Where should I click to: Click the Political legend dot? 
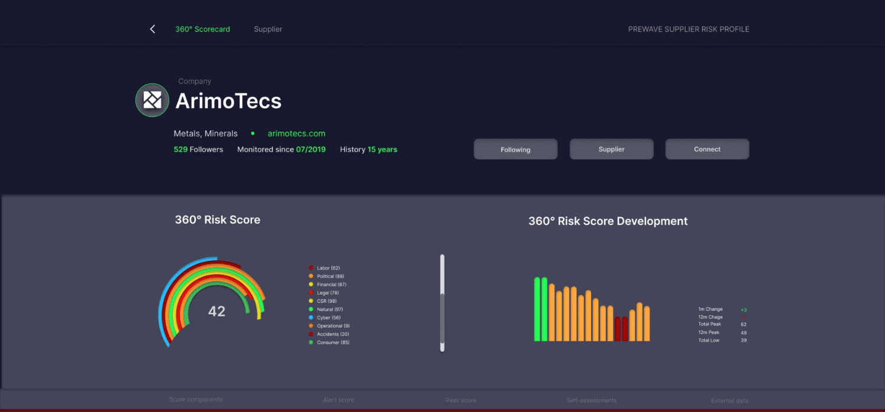click(311, 276)
